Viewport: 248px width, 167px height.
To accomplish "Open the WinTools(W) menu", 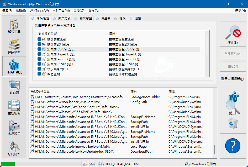I will tap(39, 11).
